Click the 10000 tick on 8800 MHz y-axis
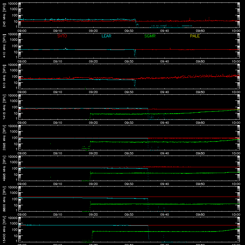The image size is (245, 245). point(13,187)
